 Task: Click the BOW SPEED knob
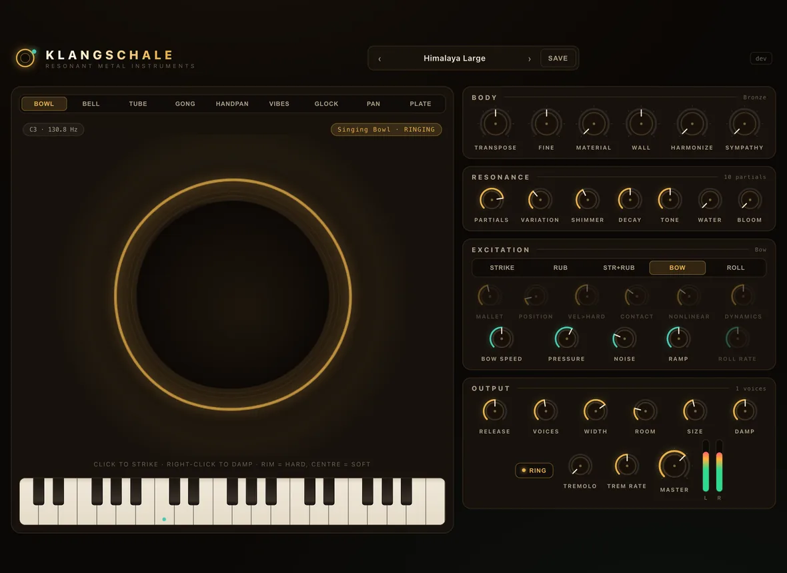click(502, 338)
